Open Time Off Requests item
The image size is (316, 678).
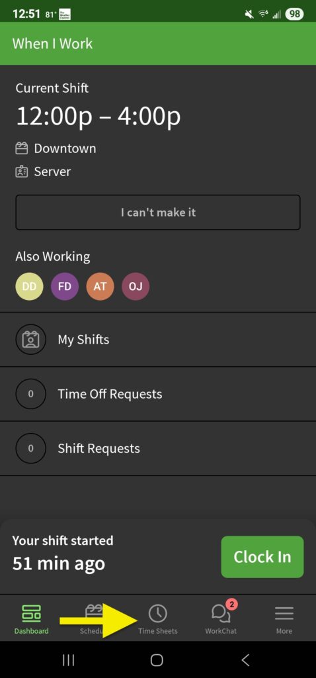click(158, 394)
